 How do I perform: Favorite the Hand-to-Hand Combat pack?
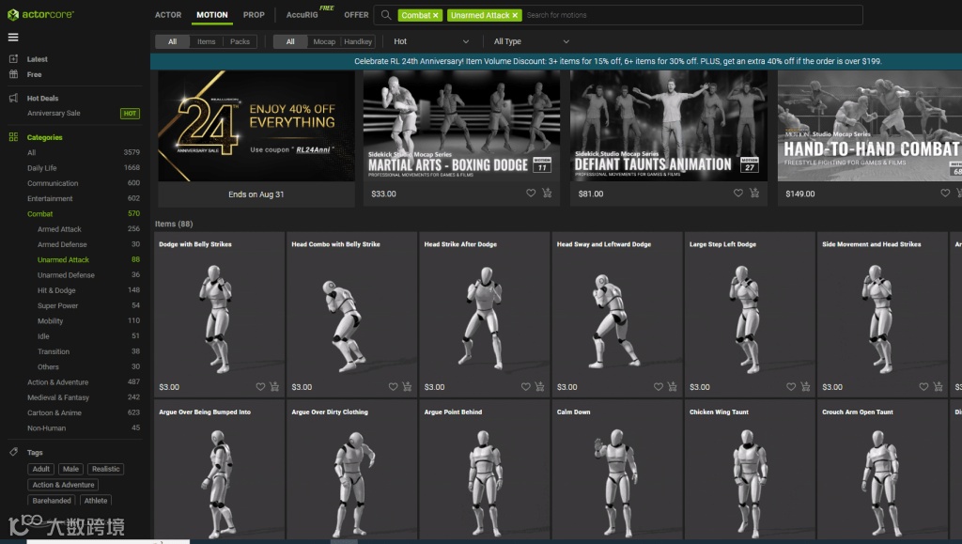tap(945, 194)
